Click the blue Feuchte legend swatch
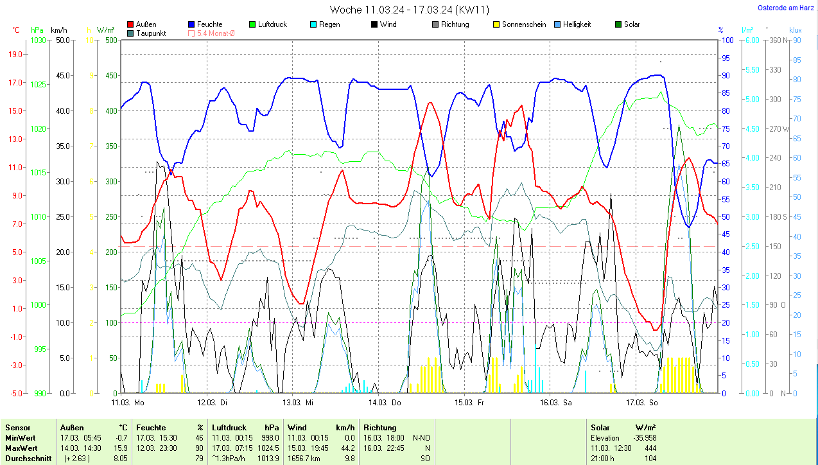The height and width of the screenshot is (465, 818). (191, 24)
